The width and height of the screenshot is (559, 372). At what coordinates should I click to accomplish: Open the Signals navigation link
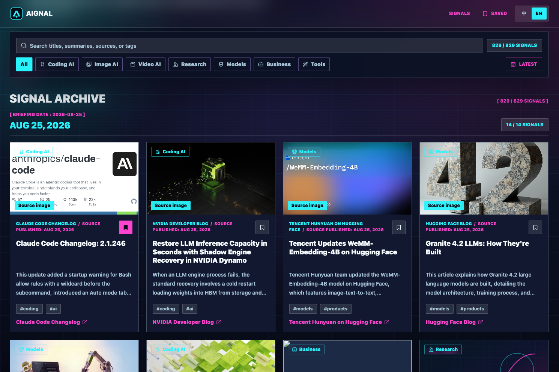(x=459, y=14)
